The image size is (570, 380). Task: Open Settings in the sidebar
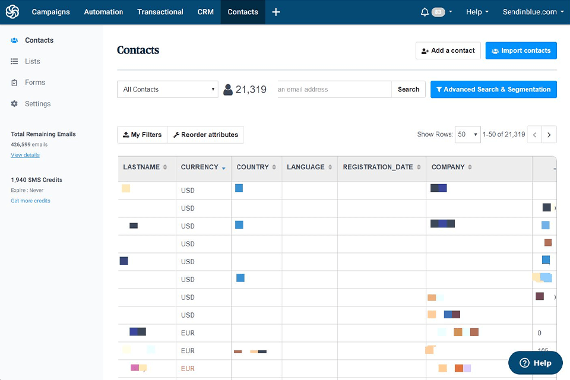[x=38, y=104]
